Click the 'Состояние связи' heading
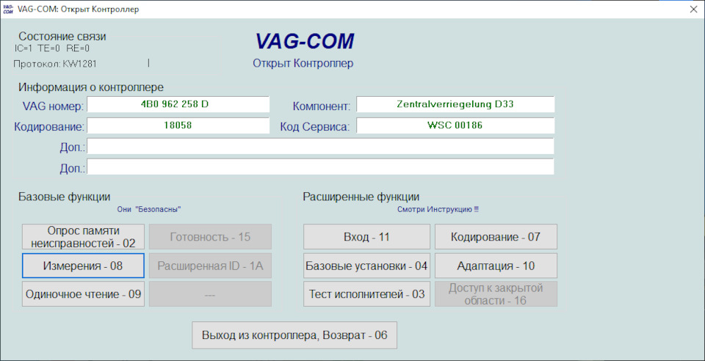 [62, 37]
